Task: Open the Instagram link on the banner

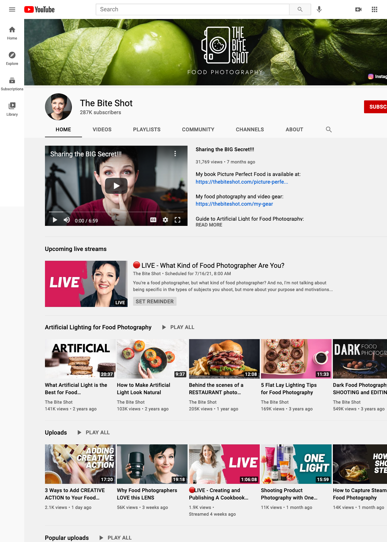Action: (x=378, y=77)
